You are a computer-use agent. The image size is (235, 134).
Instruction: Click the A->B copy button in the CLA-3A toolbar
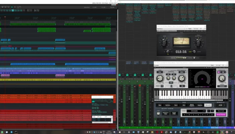pyautogui.click(x=192, y=31)
